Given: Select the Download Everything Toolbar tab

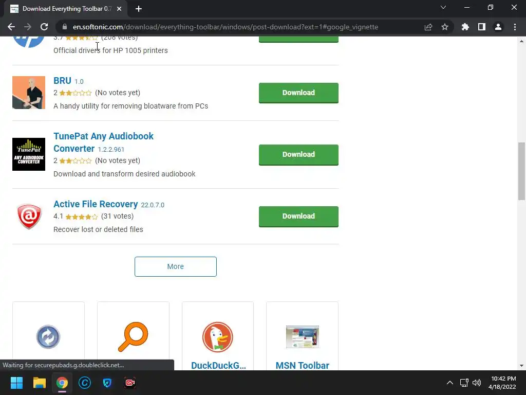Looking at the screenshot, I should [65, 9].
